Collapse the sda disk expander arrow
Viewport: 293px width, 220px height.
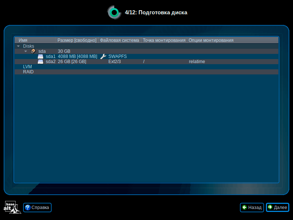(x=26, y=51)
